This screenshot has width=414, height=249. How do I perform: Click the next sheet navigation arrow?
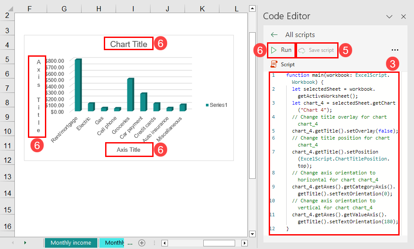click(25, 242)
